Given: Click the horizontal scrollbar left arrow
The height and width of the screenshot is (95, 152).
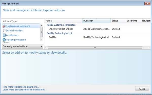Looking at the screenshot, I should click(x=46, y=48).
